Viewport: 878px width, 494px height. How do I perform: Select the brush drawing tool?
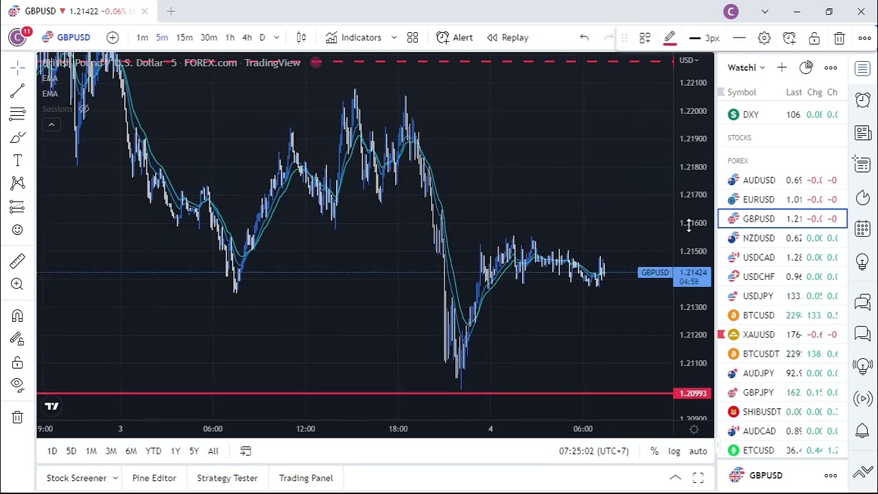[18, 137]
